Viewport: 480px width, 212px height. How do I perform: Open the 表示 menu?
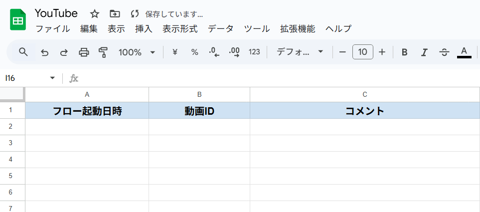[x=116, y=29]
